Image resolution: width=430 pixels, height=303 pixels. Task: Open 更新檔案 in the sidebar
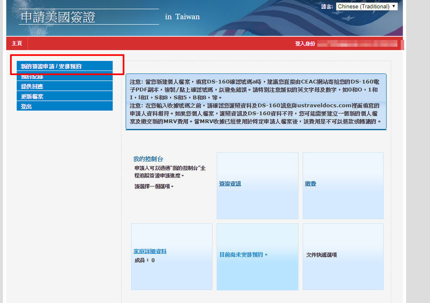64,97
